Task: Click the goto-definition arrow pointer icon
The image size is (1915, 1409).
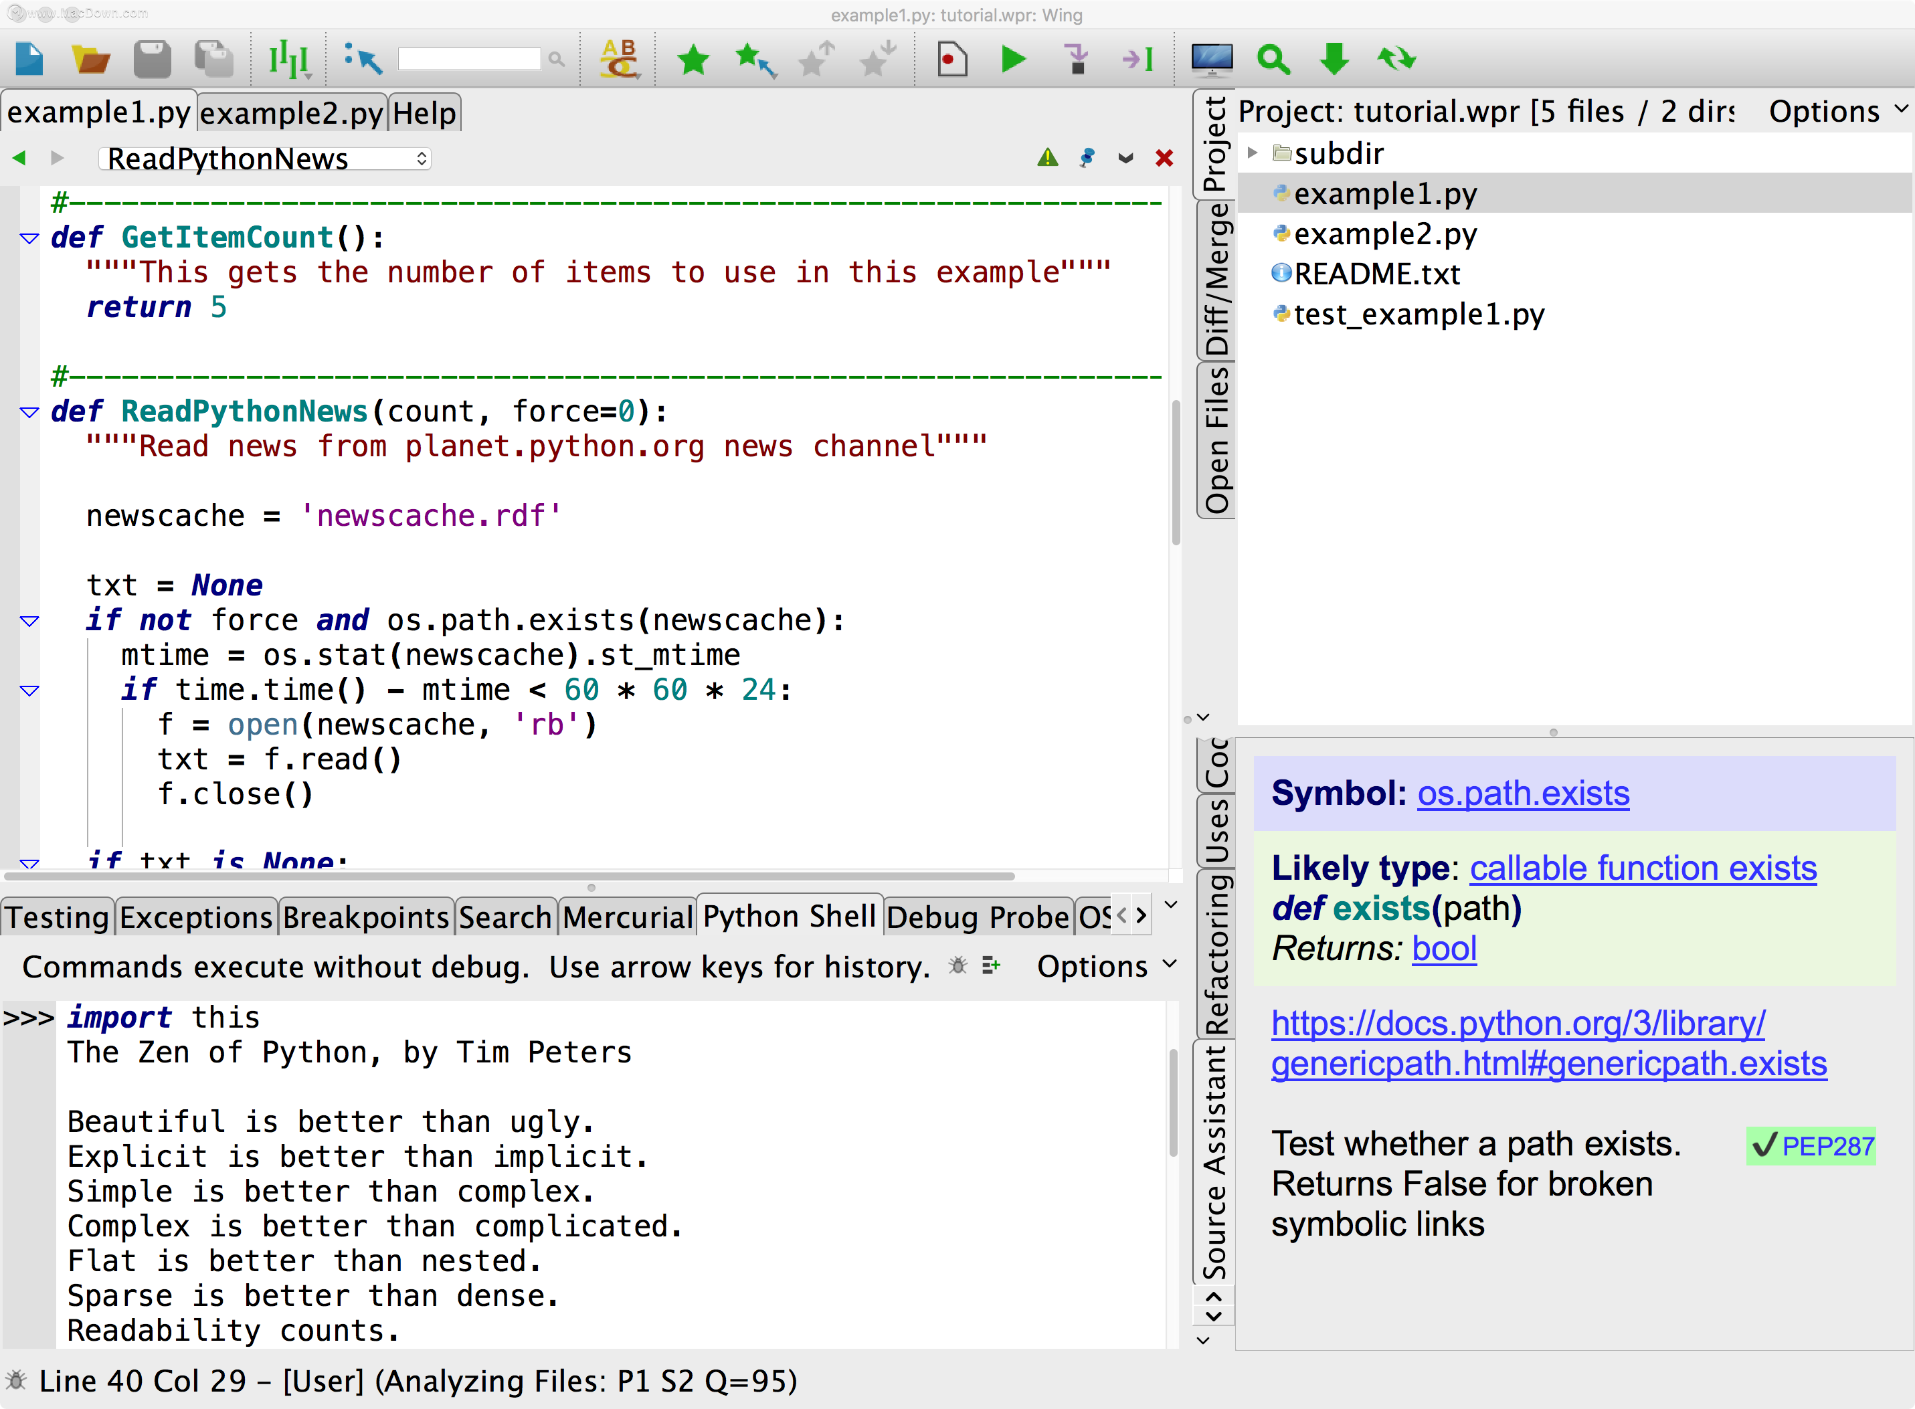Action: pyautogui.click(x=363, y=59)
